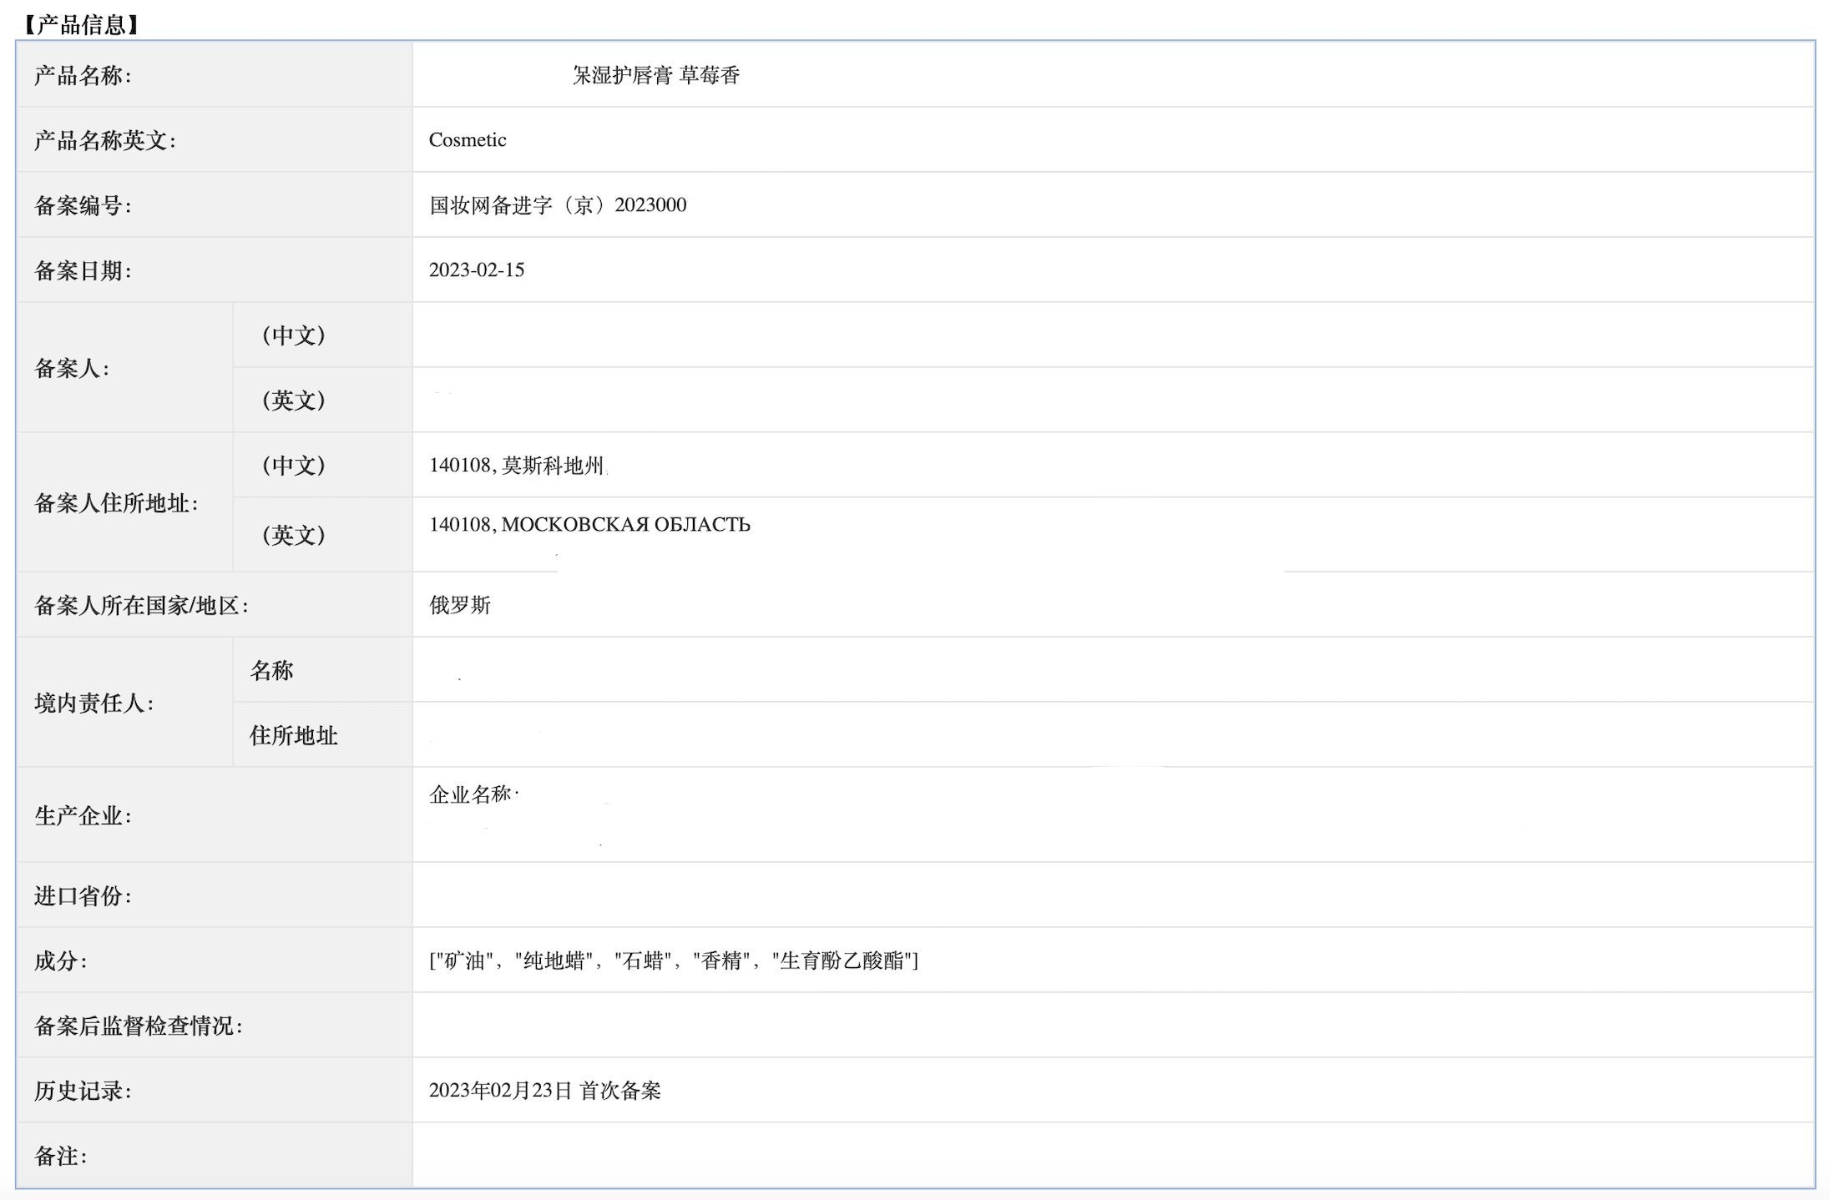Click (中文) sublabel under 备案人住所地址
This screenshot has height=1200, width=1830.
(293, 465)
